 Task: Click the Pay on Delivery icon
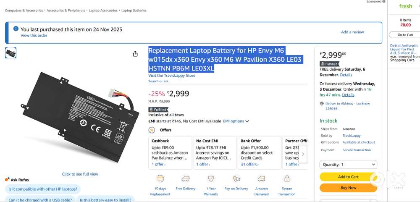pyautogui.click(x=236, y=179)
